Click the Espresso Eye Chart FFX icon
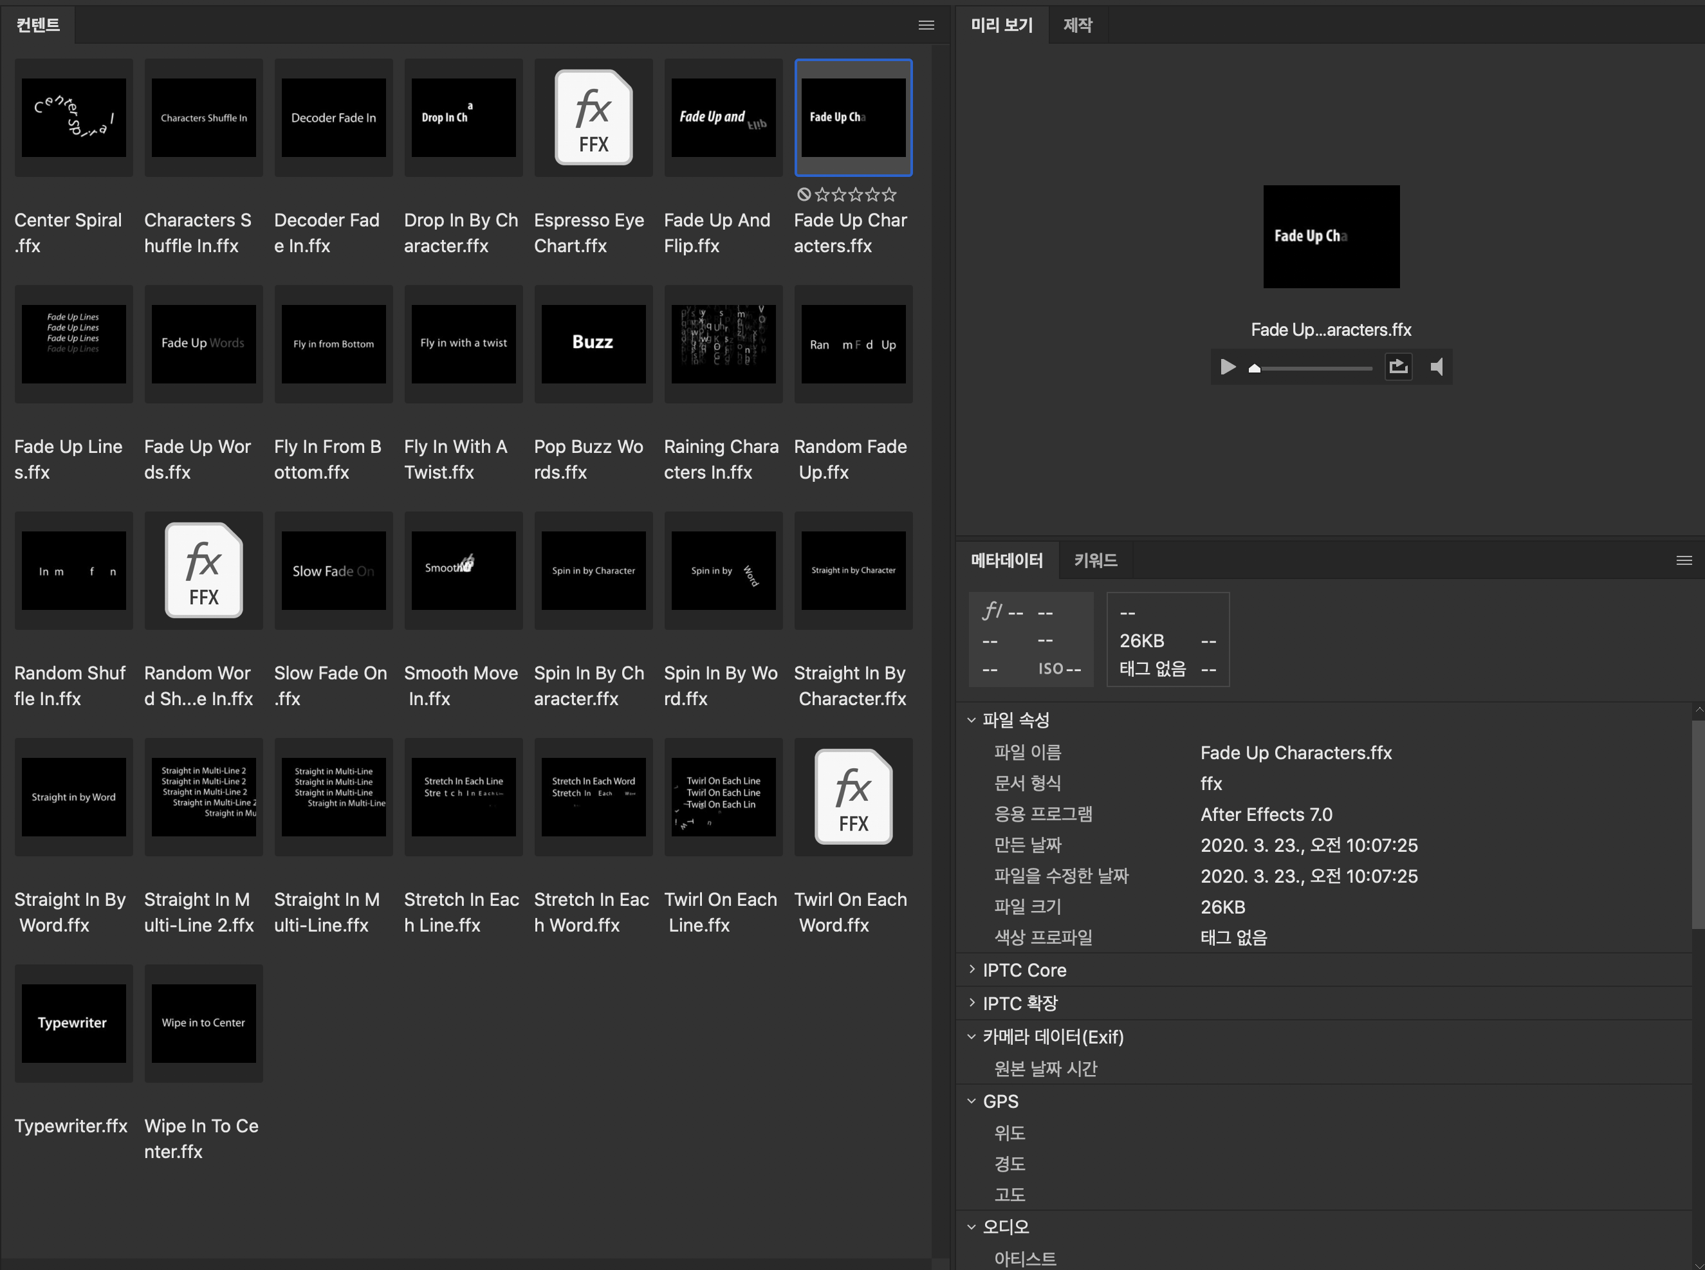Viewport: 1705px width, 1270px height. [x=593, y=118]
